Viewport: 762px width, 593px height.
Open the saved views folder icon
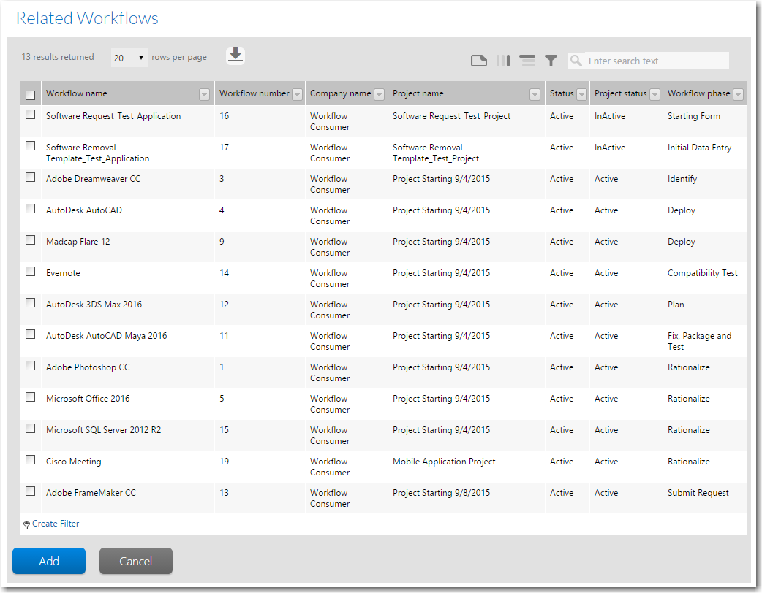tap(479, 61)
